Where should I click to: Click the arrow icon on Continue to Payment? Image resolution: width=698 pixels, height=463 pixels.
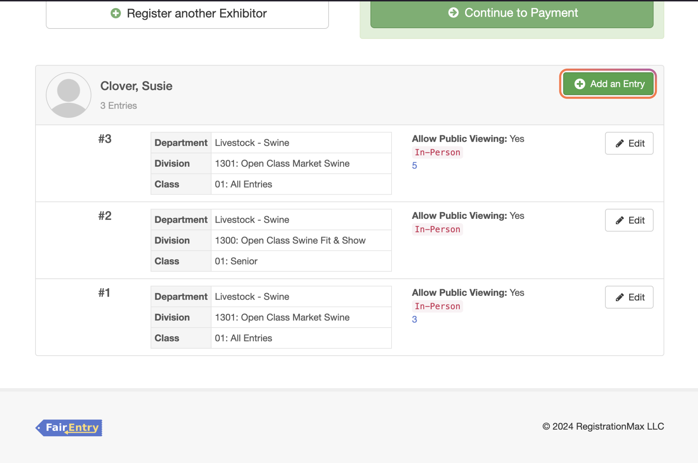(453, 13)
